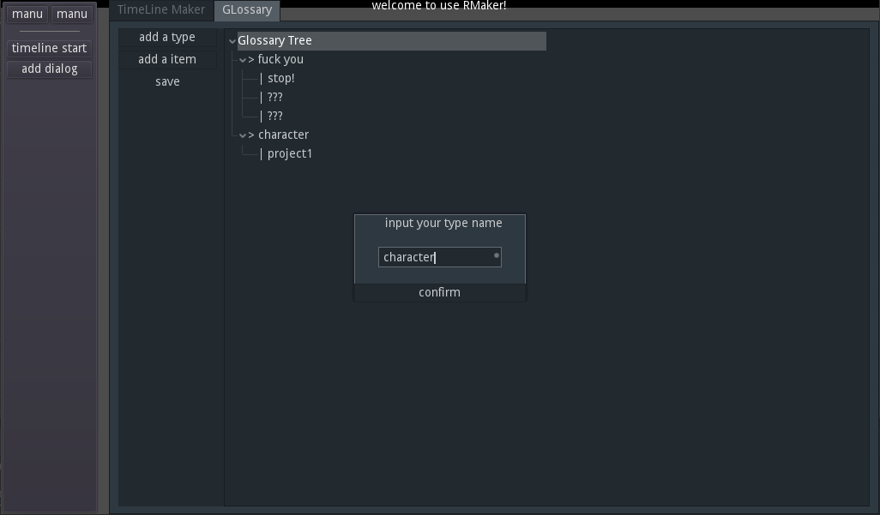Viewport: 880px width, 515px height.
Task: Click the dot icon in name field
Action: 496,256
